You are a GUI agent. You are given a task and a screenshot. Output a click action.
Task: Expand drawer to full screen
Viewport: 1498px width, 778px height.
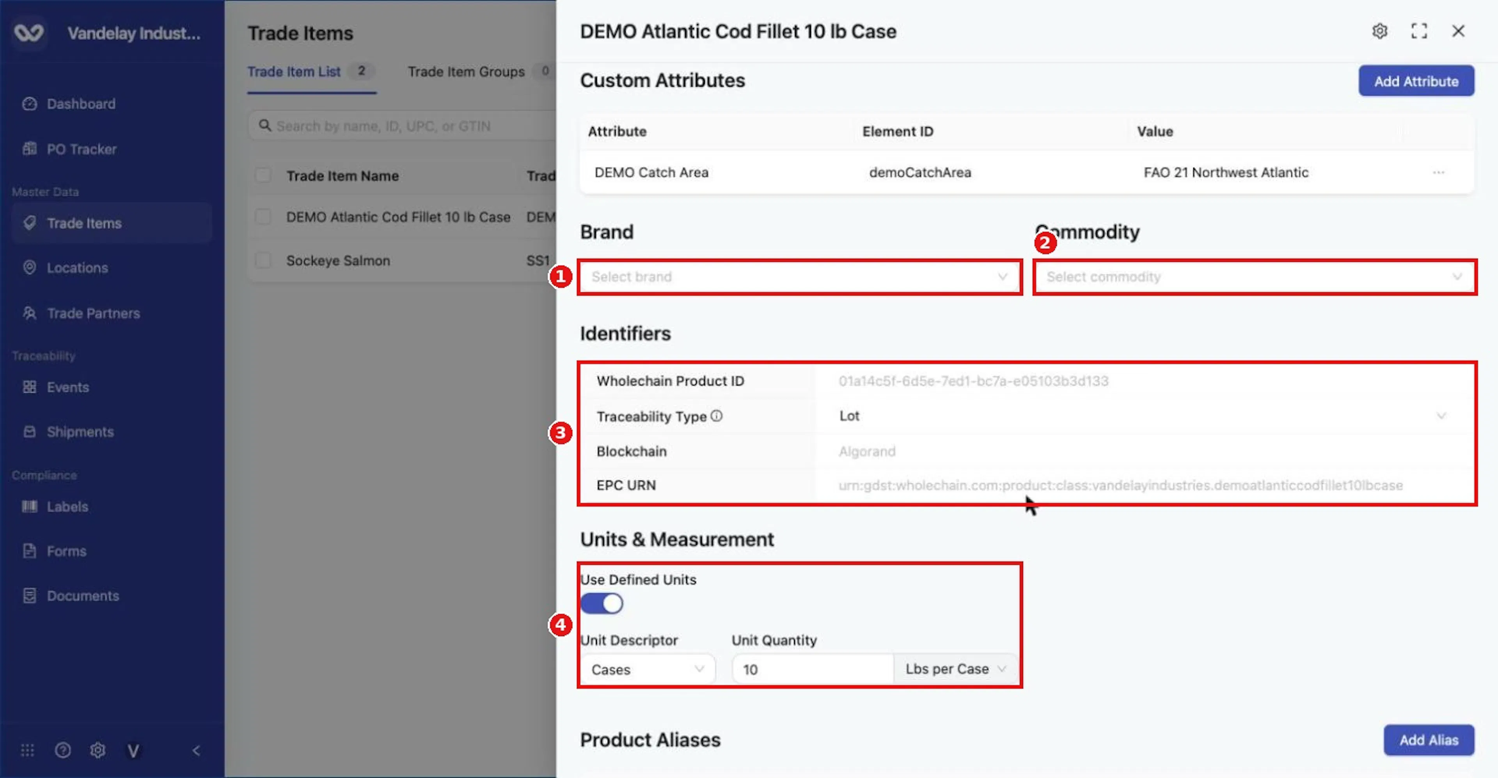pos(1419,31)
